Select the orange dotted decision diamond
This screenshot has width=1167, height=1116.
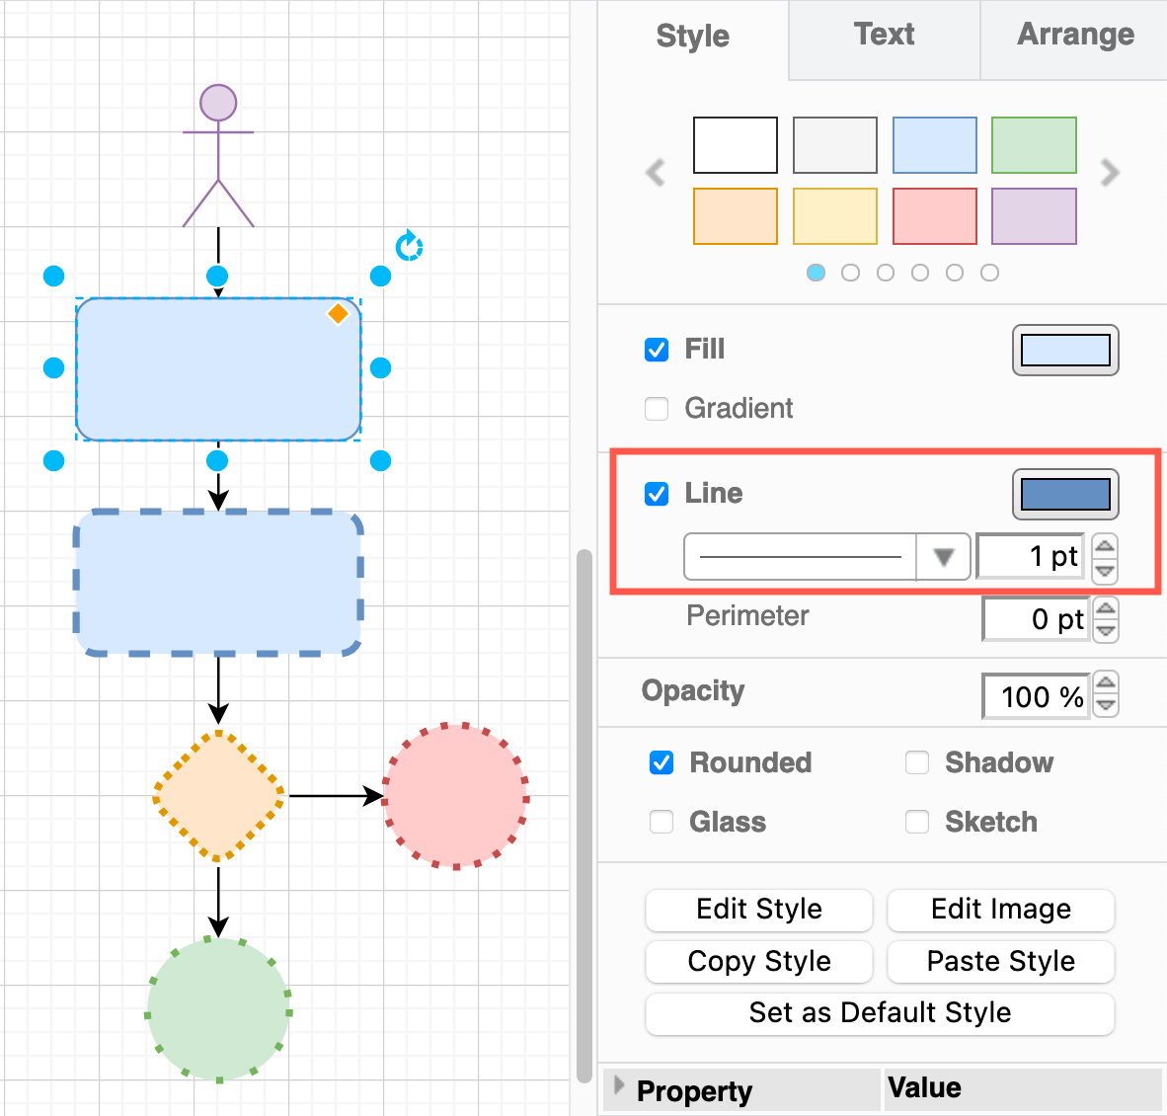click(217, 795)
